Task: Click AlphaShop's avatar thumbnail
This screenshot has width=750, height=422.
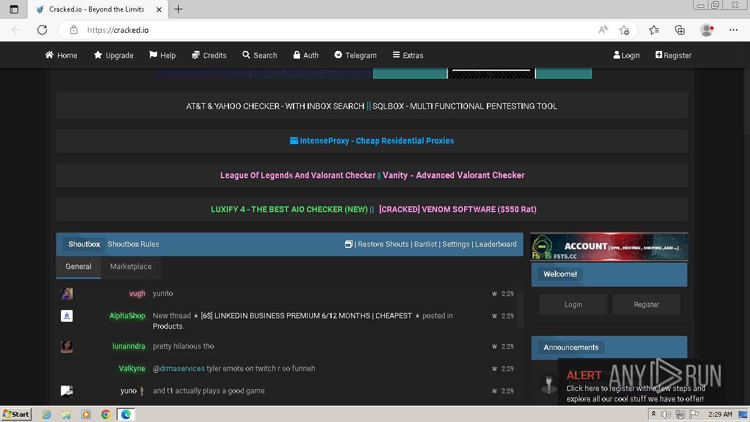Action: coord(67,316)
